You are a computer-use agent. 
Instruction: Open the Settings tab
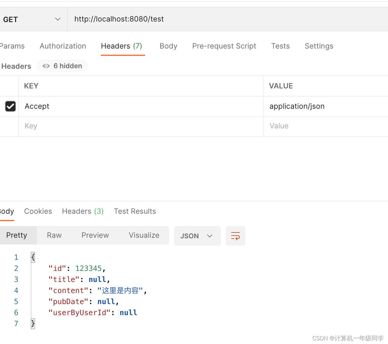tap(319, 46)
